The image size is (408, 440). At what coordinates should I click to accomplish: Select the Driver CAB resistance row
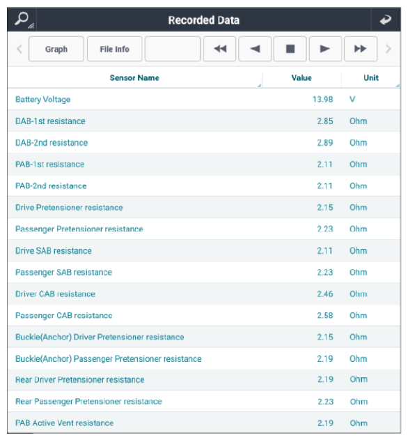[x=204, y=294]
